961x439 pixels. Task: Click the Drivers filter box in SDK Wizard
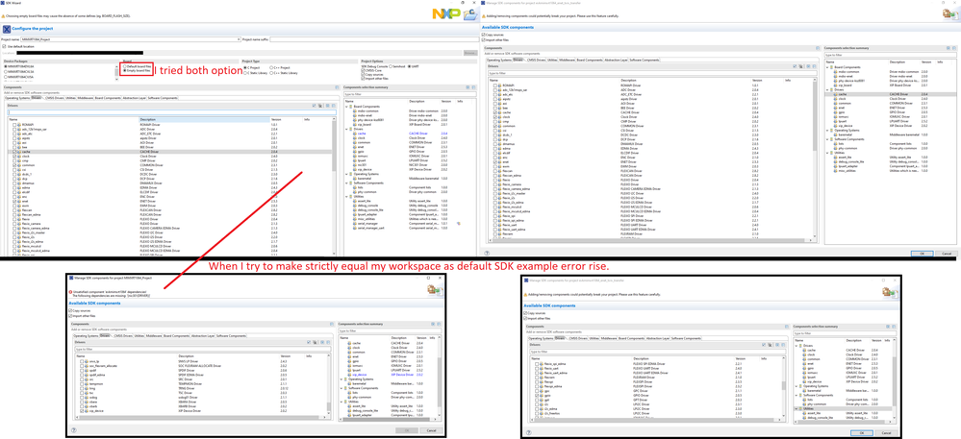tap(171, 112)
